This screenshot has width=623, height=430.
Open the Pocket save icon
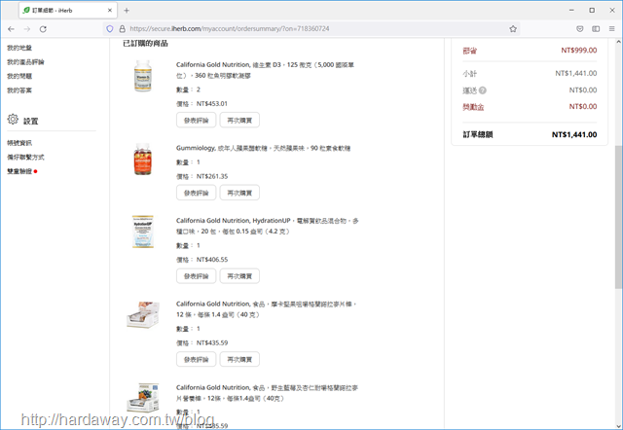point(580,28)
